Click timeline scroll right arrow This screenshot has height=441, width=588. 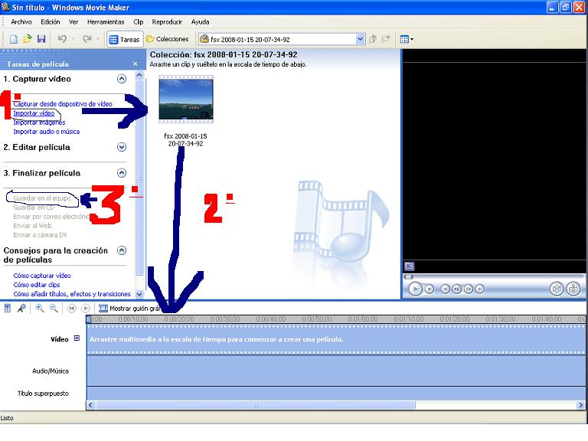click(580, 405)
